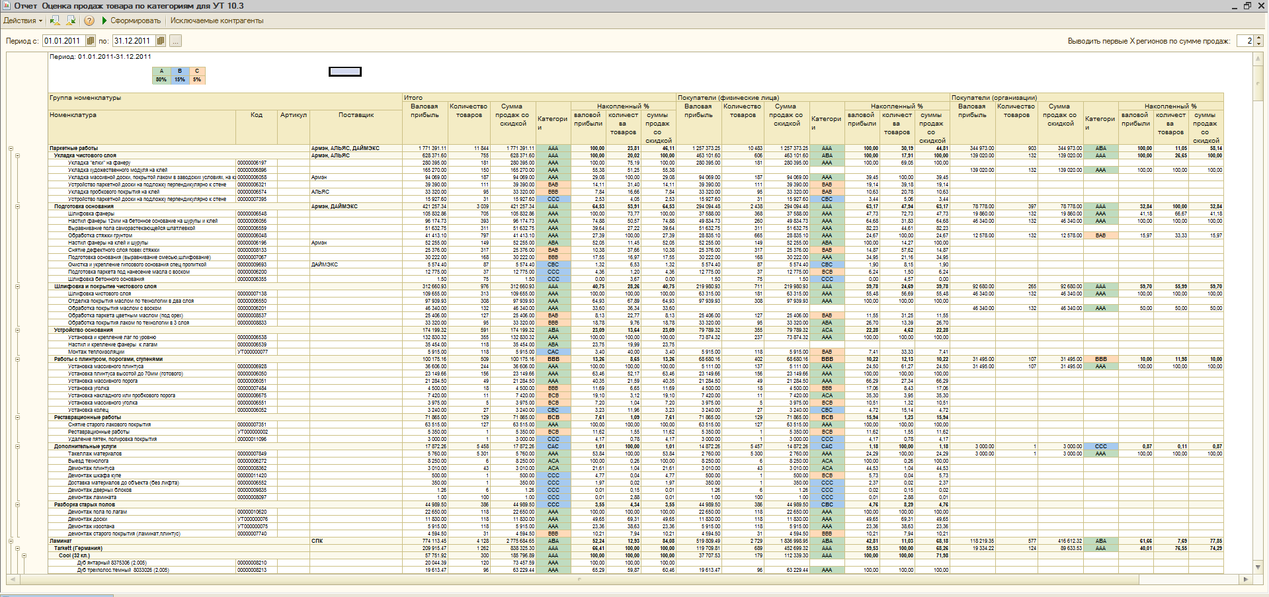The width and height of the screenshot is (1269, 597).
Task: Collapse the Устройство основания subgroup
Action: click(17, 330)
